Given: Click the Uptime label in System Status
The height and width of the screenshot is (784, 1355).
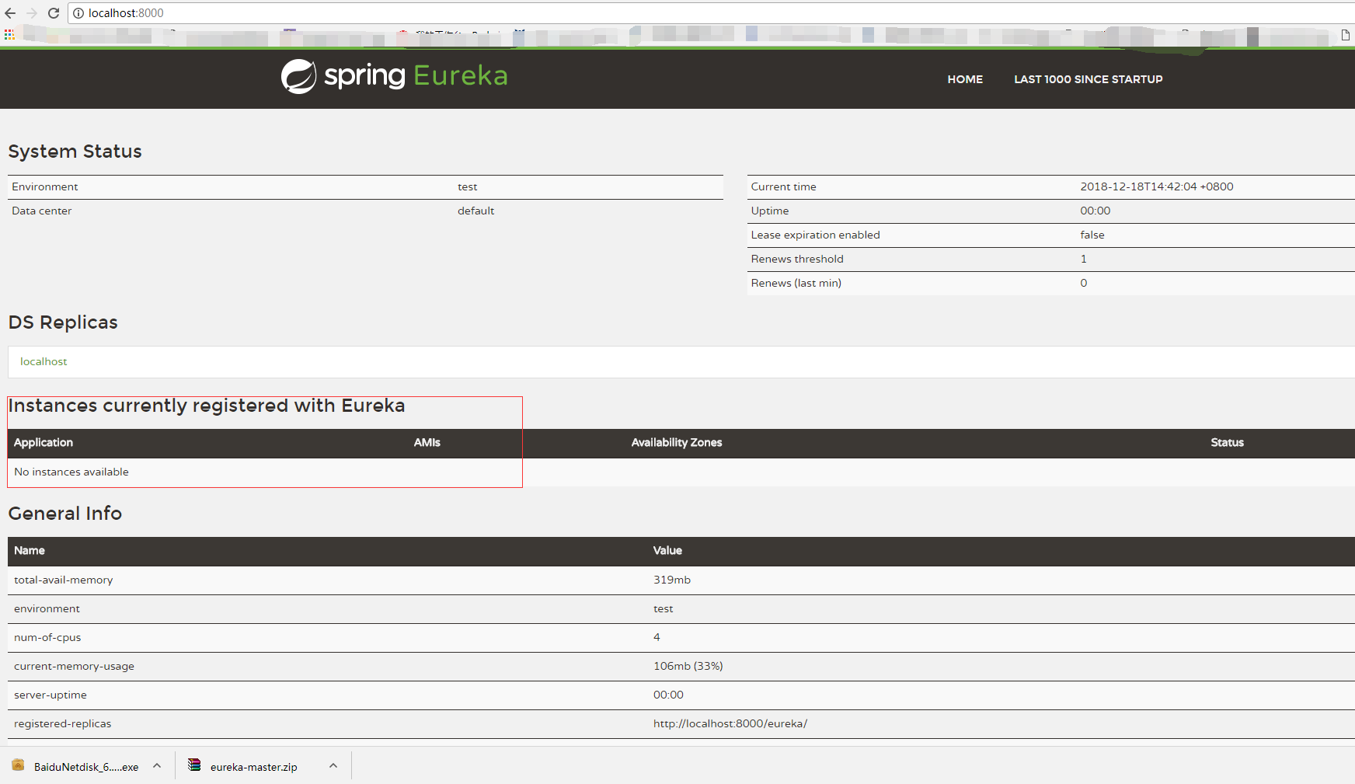Looking at the screenshot, I should (x=769, y=211).
